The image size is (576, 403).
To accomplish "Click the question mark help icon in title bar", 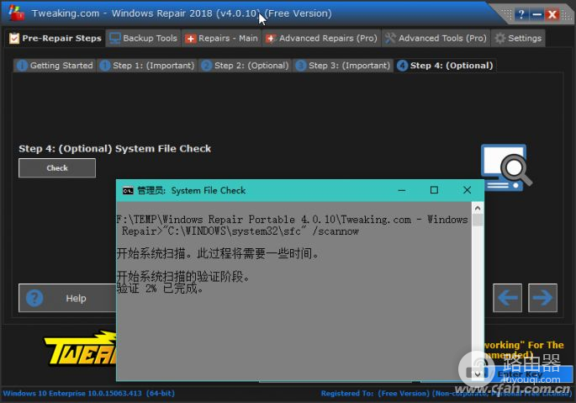I will pyautogui.click(x=521, y=14).
